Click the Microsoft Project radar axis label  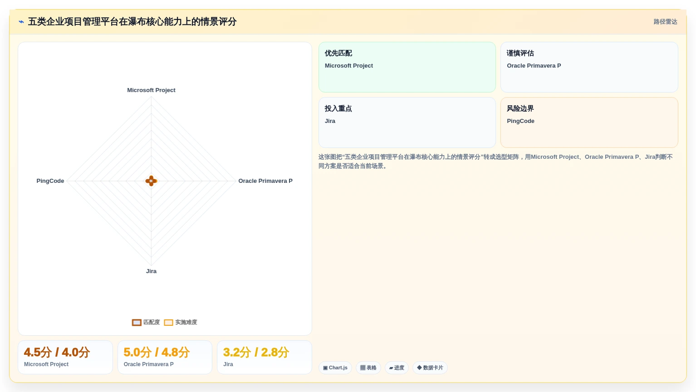(151, 90)
